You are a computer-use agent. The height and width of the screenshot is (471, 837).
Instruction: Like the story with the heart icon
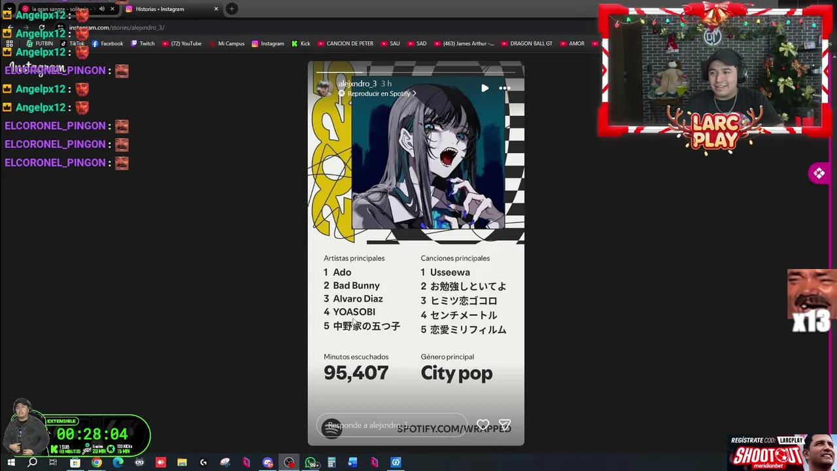pos(483,425)
